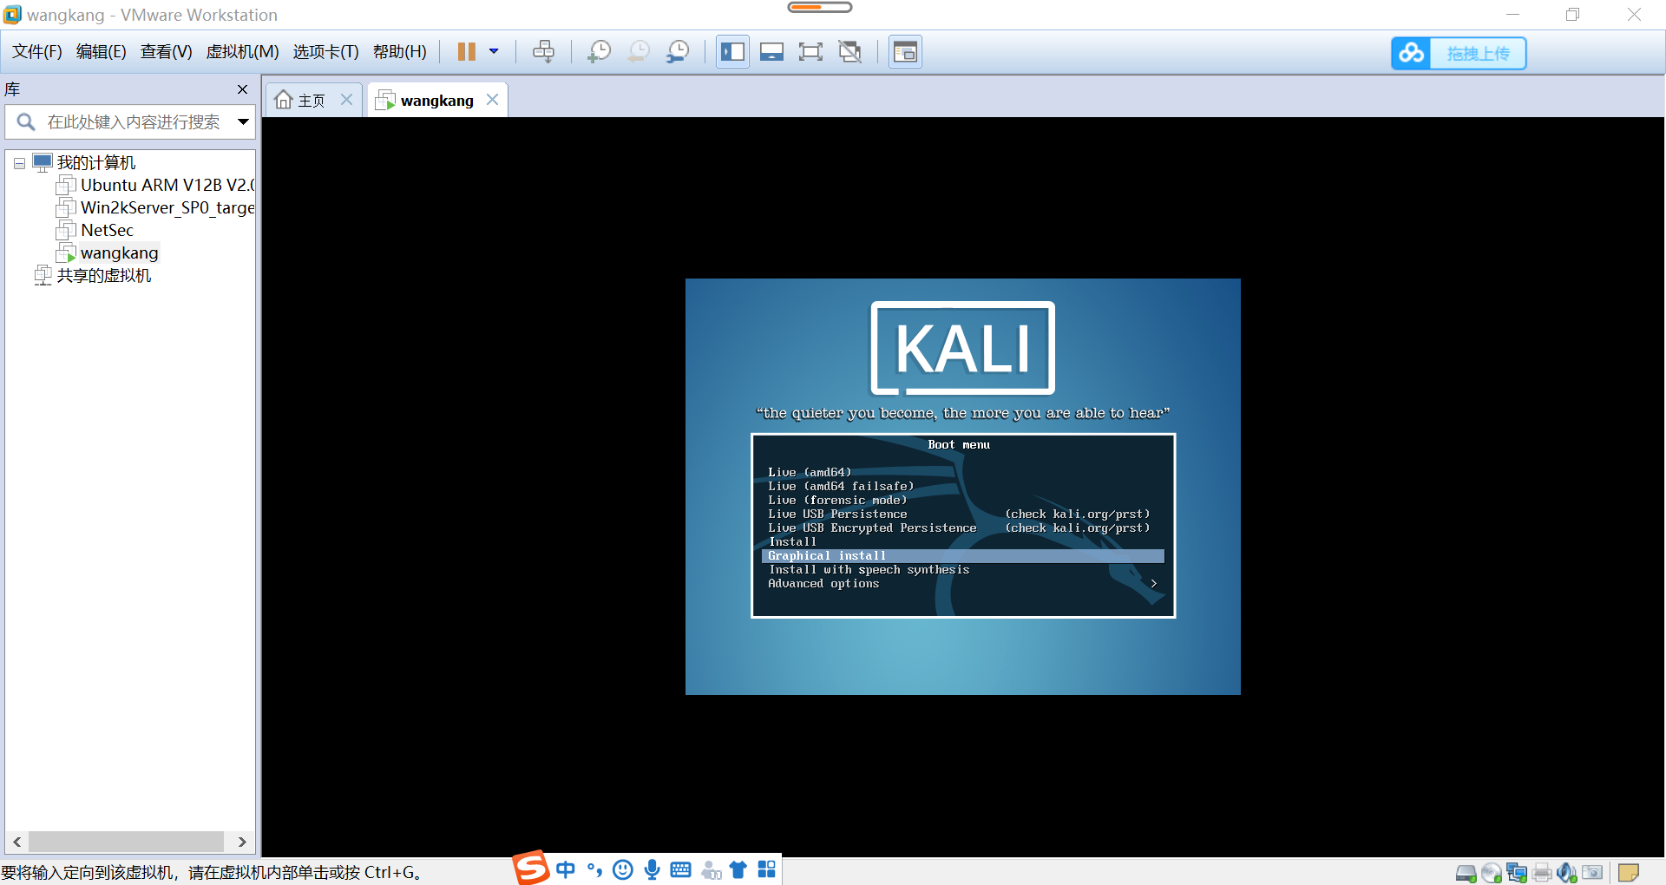Choose the highlighted Graphical install entry
The width and height of the screenshot is (1666, 885).
pyautogui.click(x=963, y=555)
